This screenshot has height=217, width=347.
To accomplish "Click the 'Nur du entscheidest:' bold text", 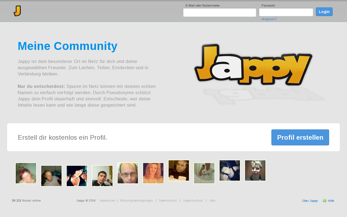I will click(x=41, y=86).
